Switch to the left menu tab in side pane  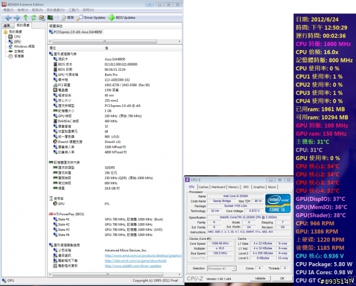[7, 26]
